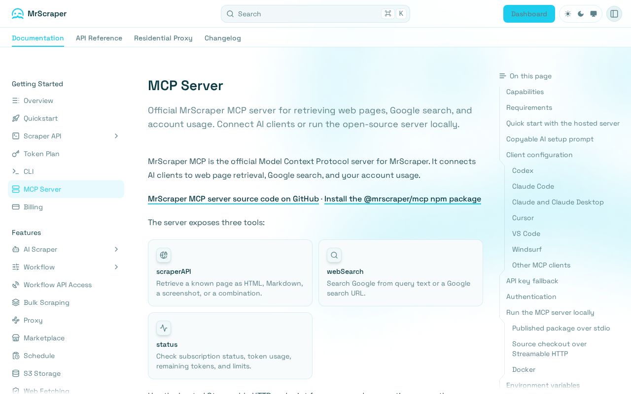Click the Workflow API Access icon
The image size is (631, 394).
[16, 285]
